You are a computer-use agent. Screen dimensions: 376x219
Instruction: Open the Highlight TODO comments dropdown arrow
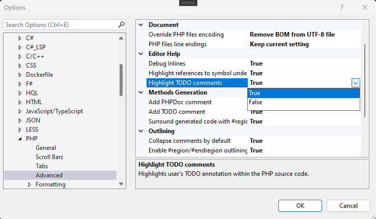point(355,83)
